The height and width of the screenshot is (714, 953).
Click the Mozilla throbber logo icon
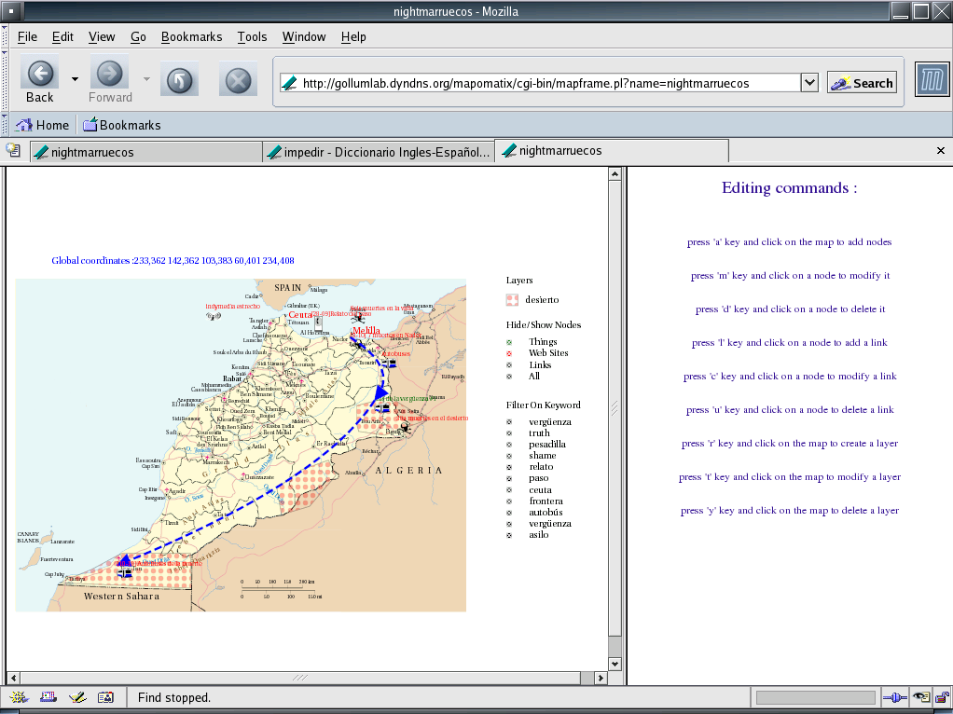point(932,80)
